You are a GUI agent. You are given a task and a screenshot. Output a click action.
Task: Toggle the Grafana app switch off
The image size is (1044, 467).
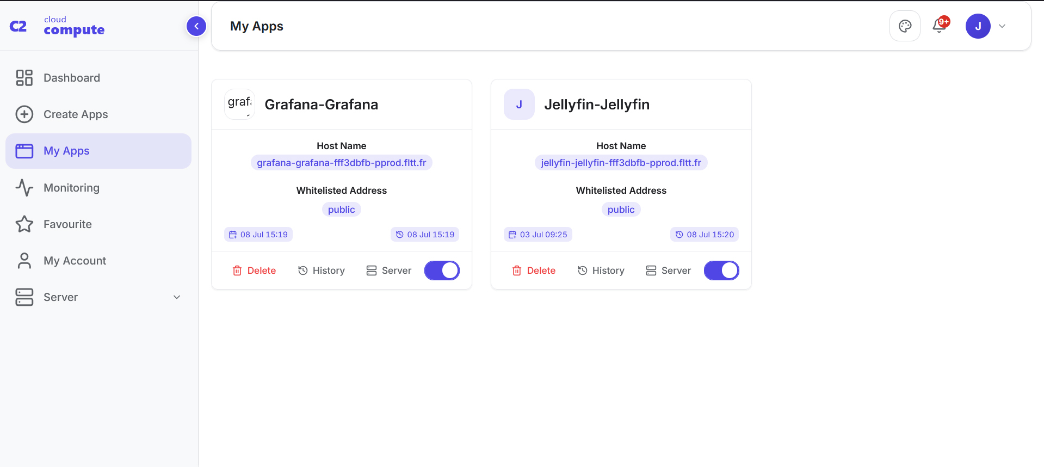[x=442, y=271]
